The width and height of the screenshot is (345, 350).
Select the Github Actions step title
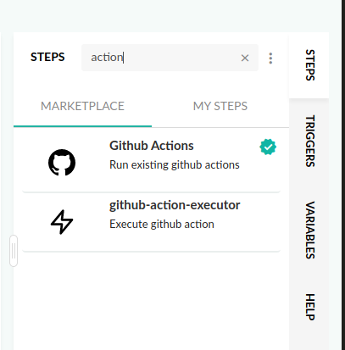[152, 146]
